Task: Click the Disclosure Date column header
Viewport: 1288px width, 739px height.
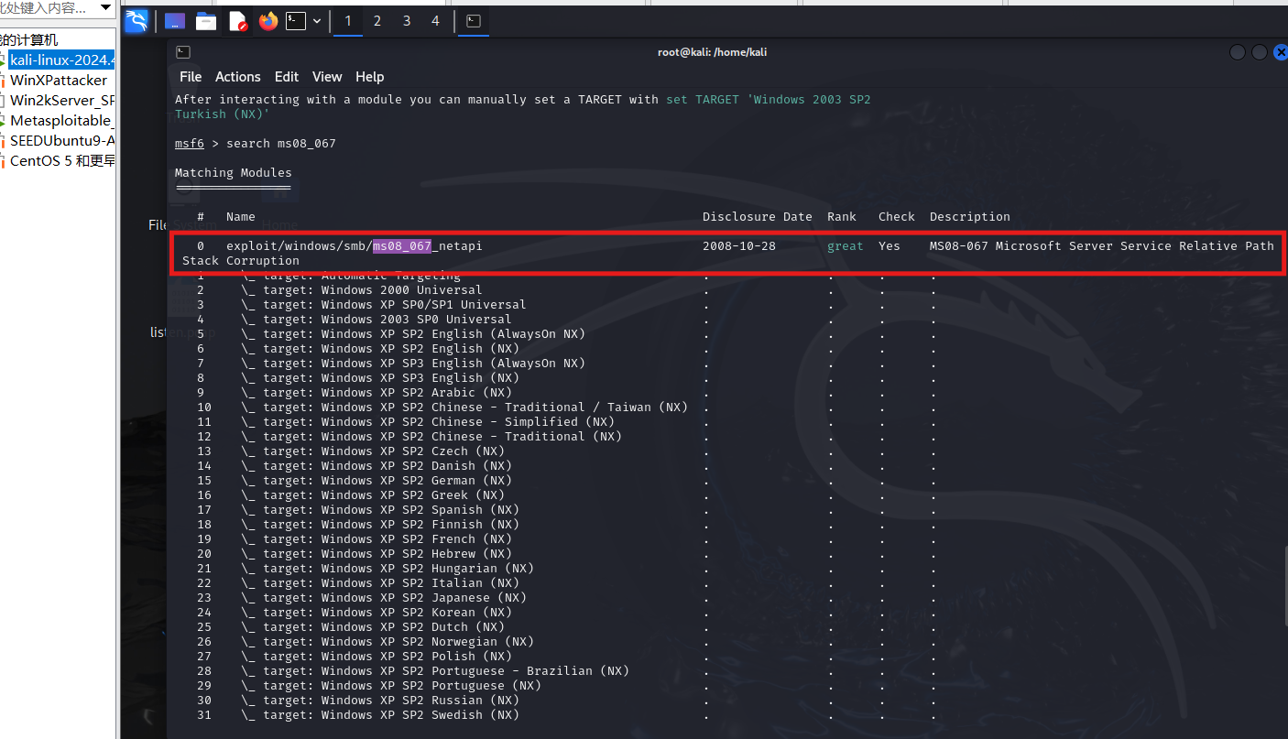Action: [x=758, y=216]
